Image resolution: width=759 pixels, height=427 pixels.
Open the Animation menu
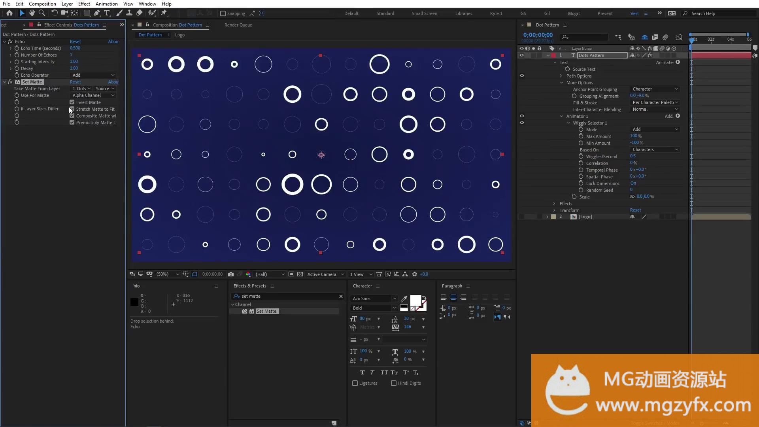[107, 4]
